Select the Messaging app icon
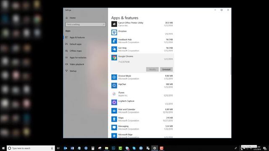 click(114, 128)
